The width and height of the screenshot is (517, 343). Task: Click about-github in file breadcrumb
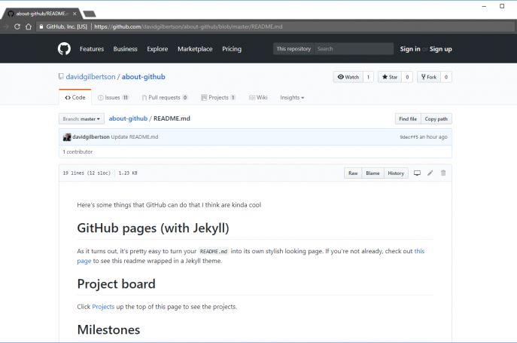pos(128,118)
